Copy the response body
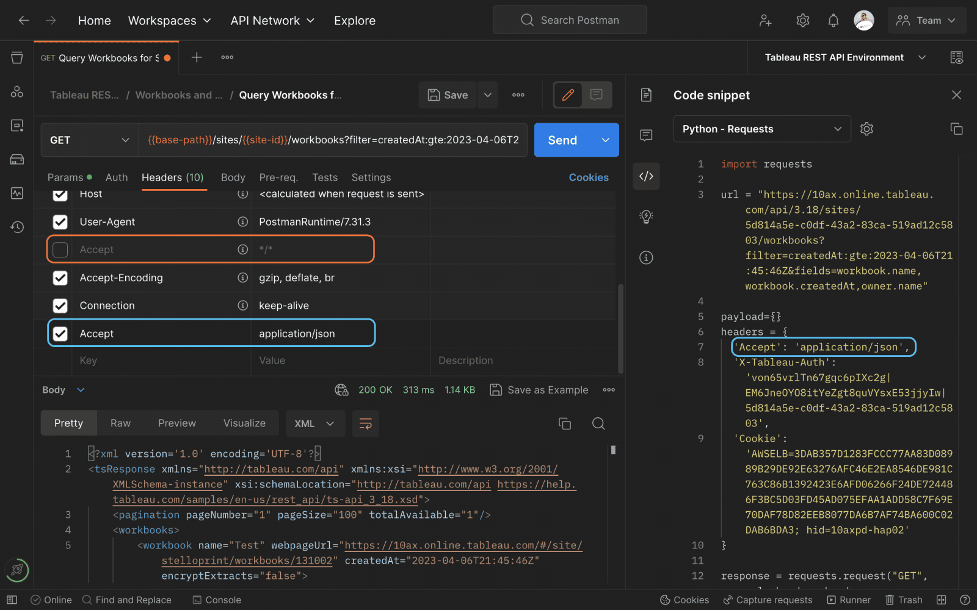 [565, 423]
